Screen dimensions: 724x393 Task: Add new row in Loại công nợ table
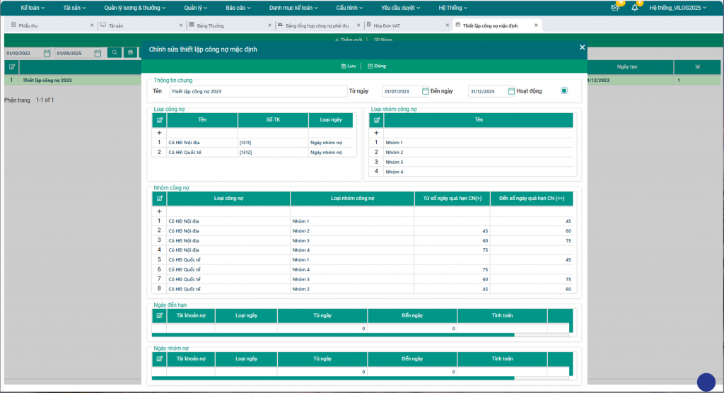click(159, 132)
